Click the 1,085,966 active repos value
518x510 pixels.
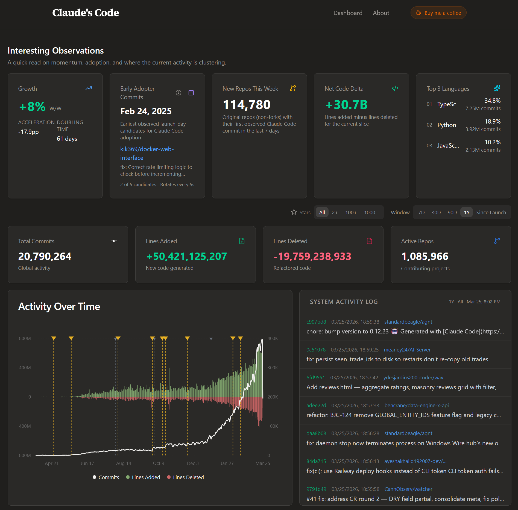pyautogui.click(x=425, y=256)
